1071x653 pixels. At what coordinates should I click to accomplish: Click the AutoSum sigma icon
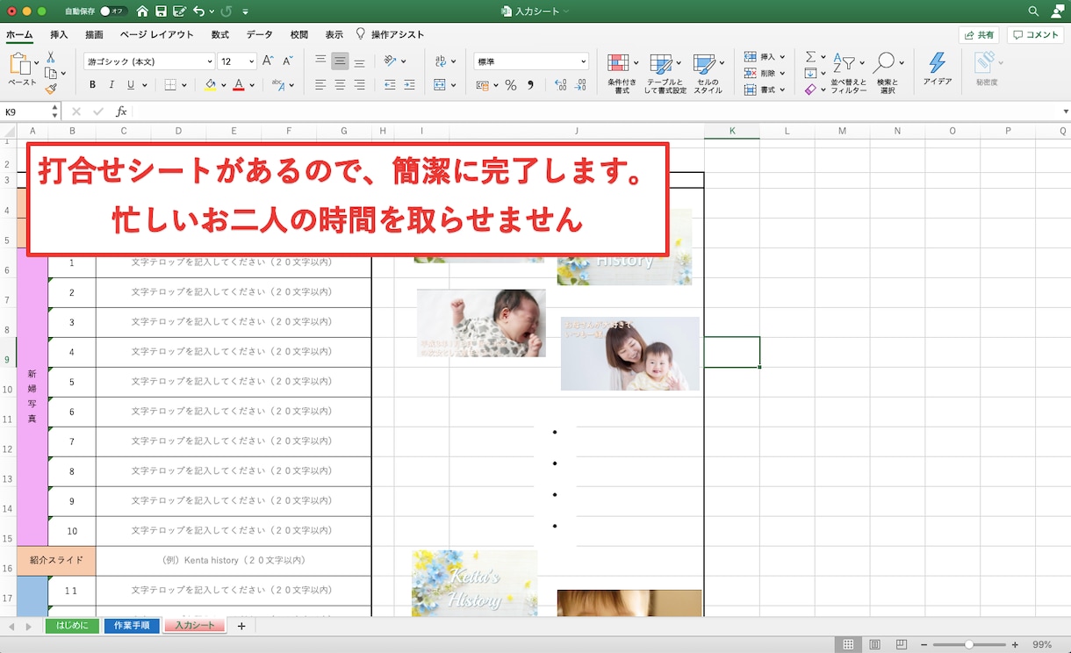810,57
